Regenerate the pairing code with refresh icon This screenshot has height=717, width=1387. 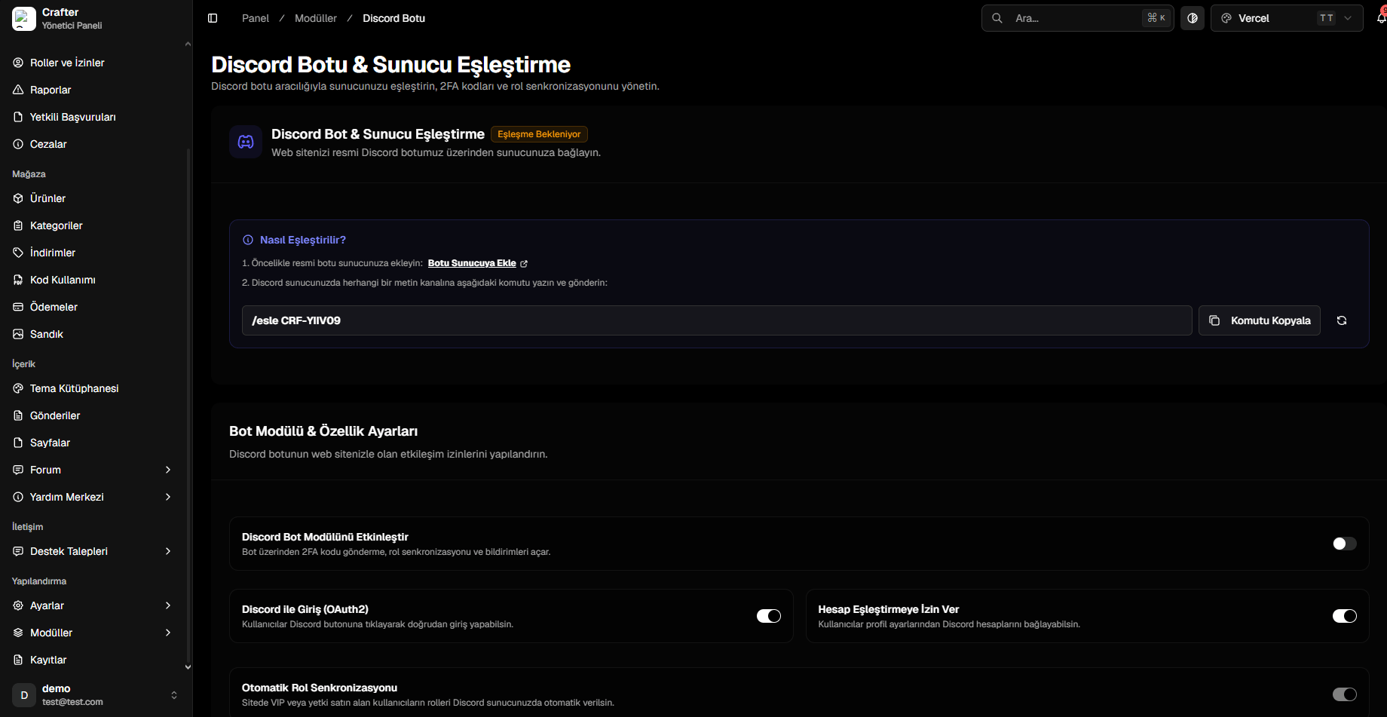pos(1342,320)
